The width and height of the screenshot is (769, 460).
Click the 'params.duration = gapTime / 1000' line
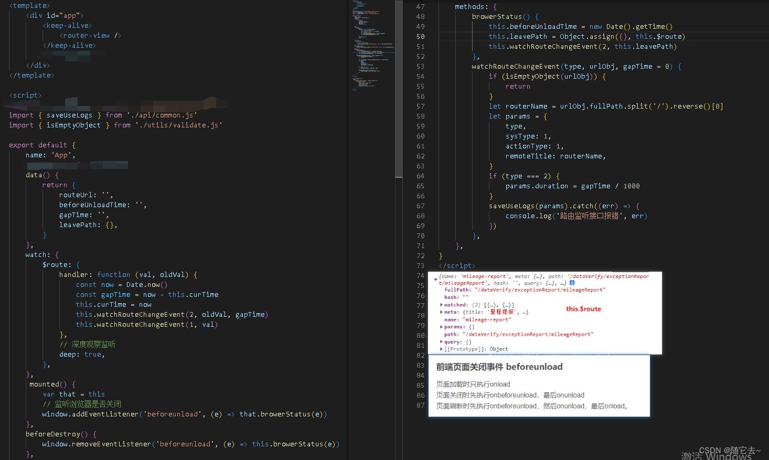[x=573, y=186]
